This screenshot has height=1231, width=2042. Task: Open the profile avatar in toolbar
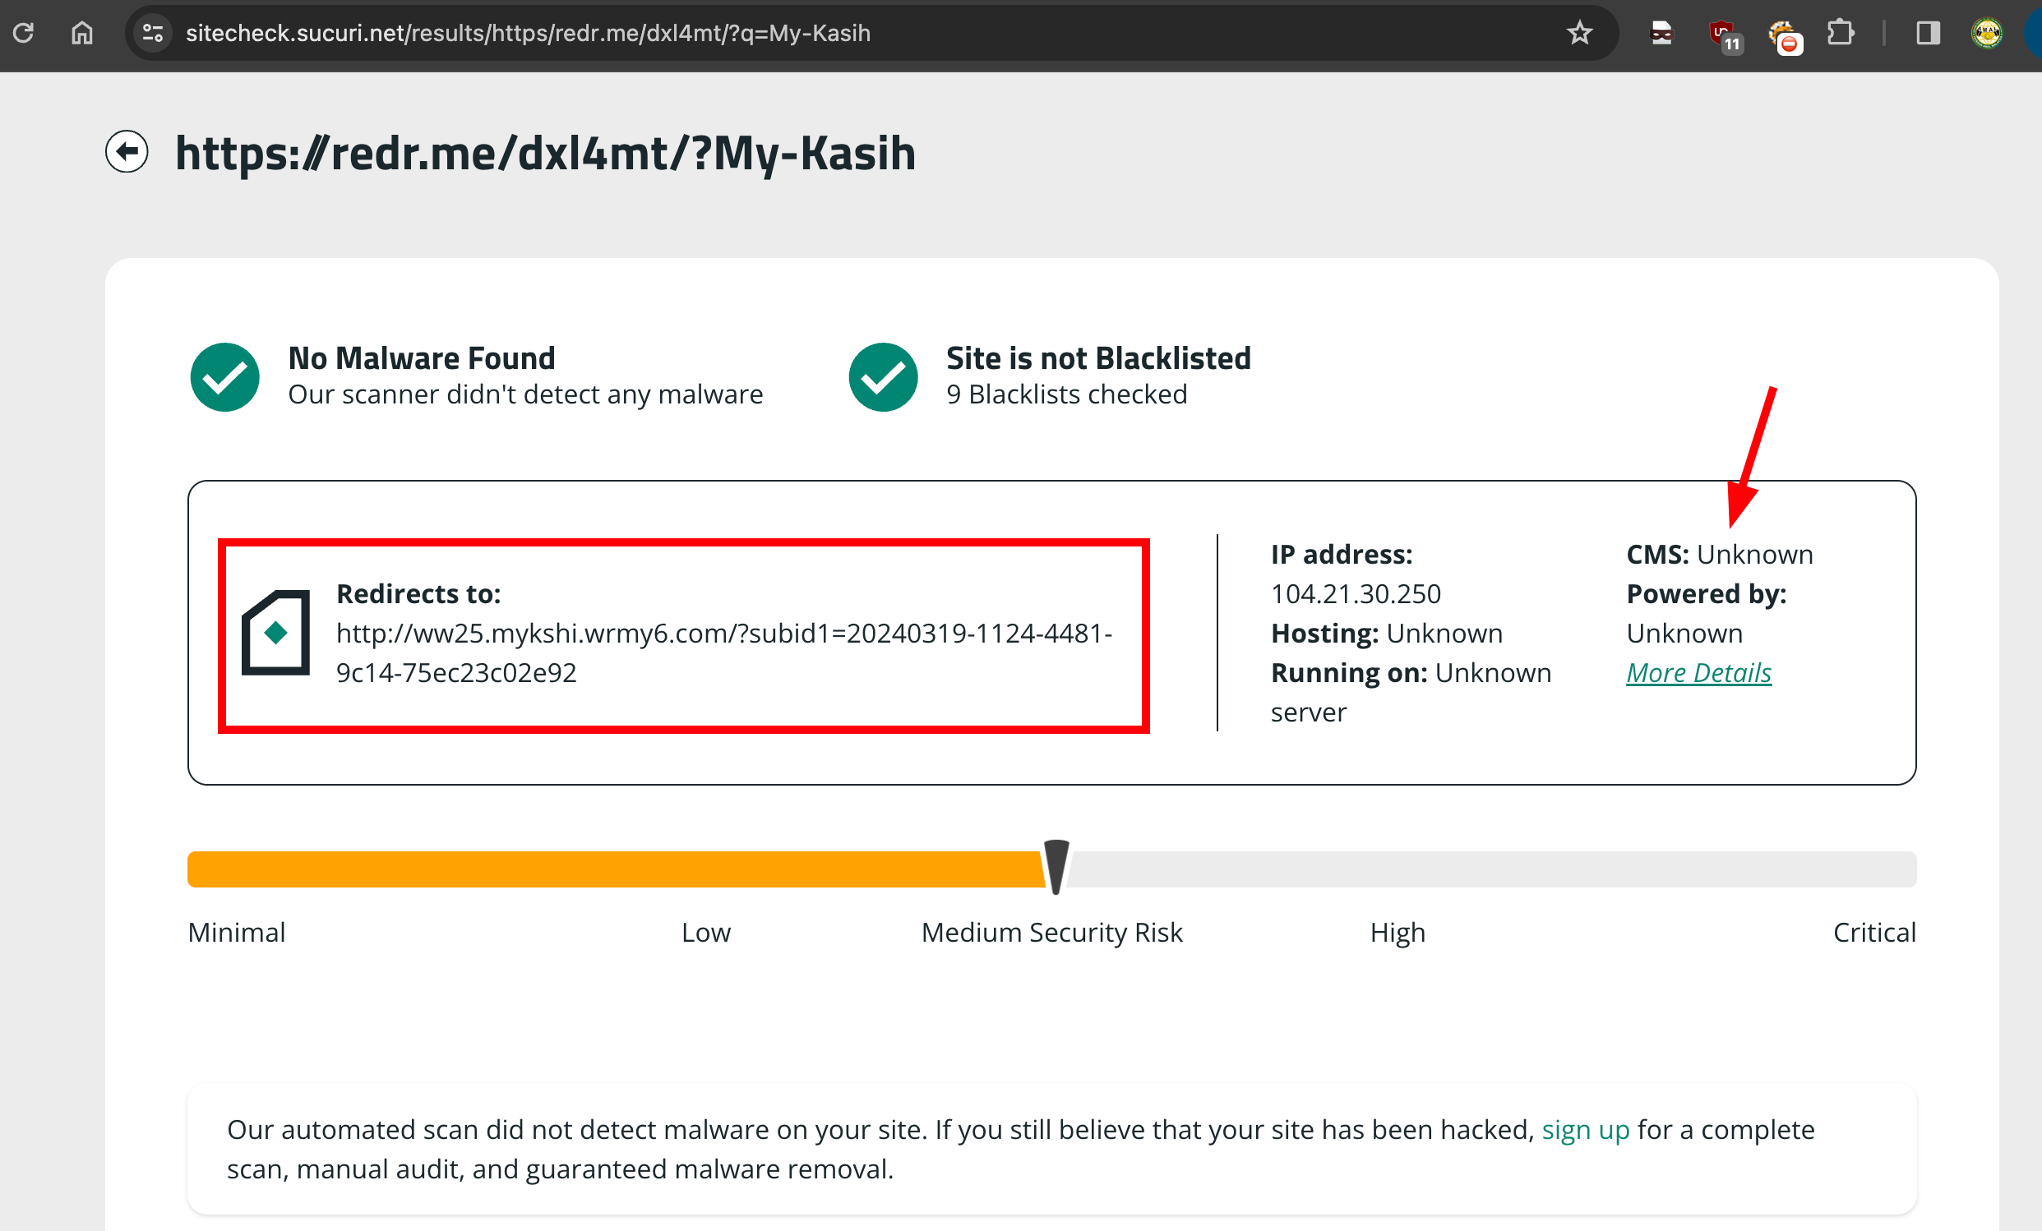(1986, 33)
